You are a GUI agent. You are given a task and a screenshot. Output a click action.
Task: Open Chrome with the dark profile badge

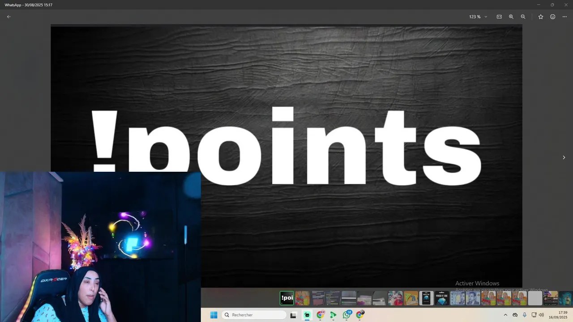(x=360, y=315)
